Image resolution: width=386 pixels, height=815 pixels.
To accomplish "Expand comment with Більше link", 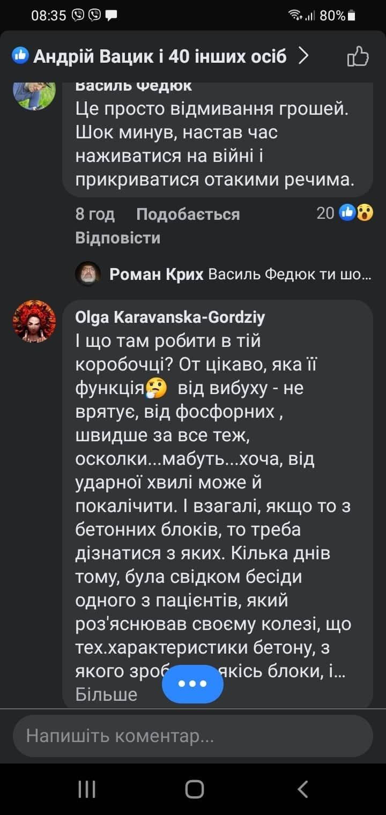I will [x=107, y=695].
